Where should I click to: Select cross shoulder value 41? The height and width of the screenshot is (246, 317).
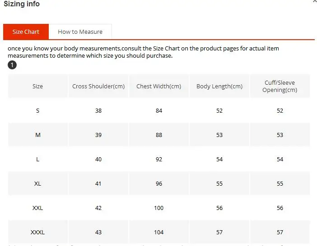click(x=98, y=183)
